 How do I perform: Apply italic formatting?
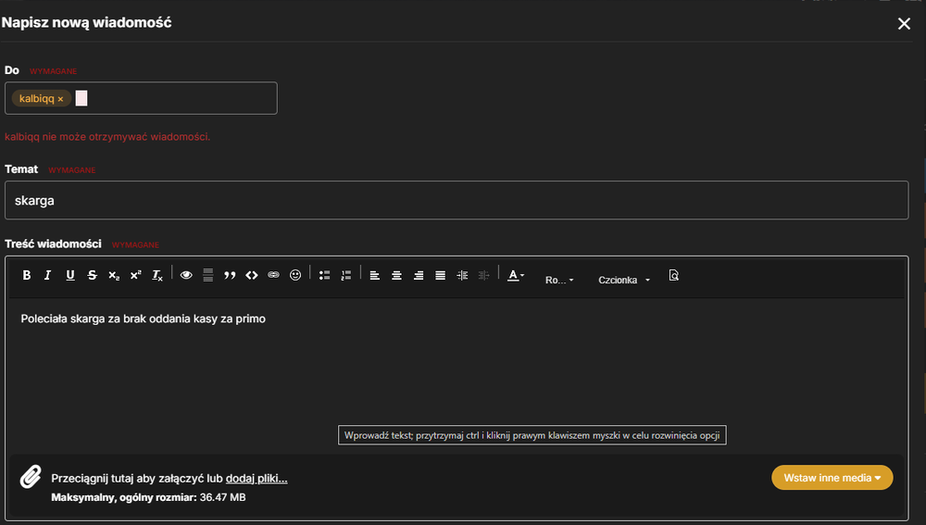(x=48, y=275)
